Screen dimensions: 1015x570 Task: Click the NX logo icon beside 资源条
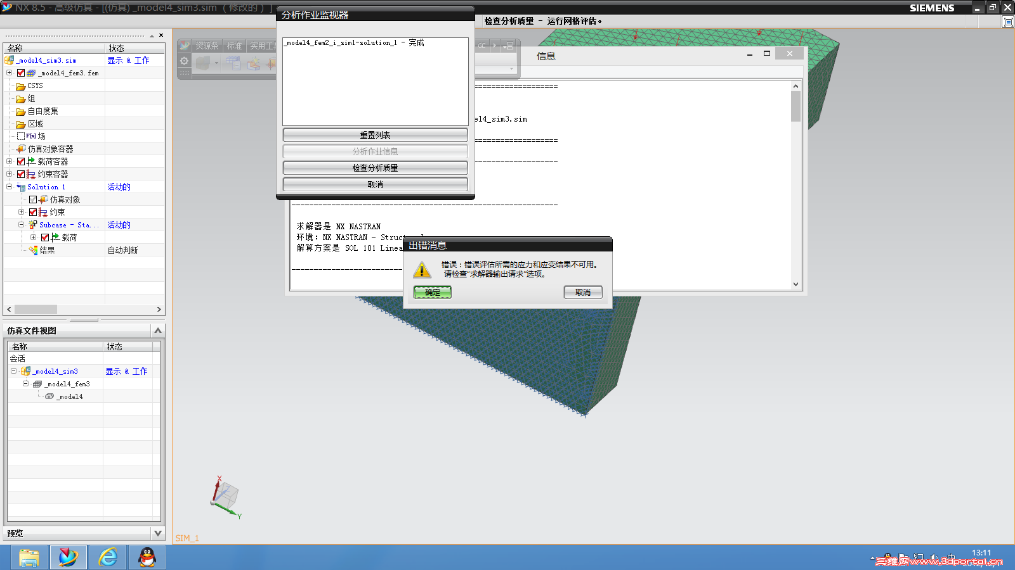click(185, 46)
